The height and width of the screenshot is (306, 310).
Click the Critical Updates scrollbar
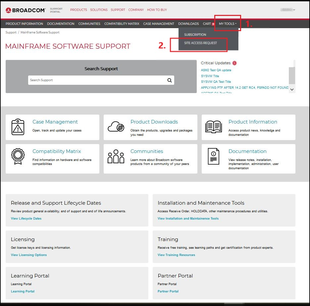[292, 75]
